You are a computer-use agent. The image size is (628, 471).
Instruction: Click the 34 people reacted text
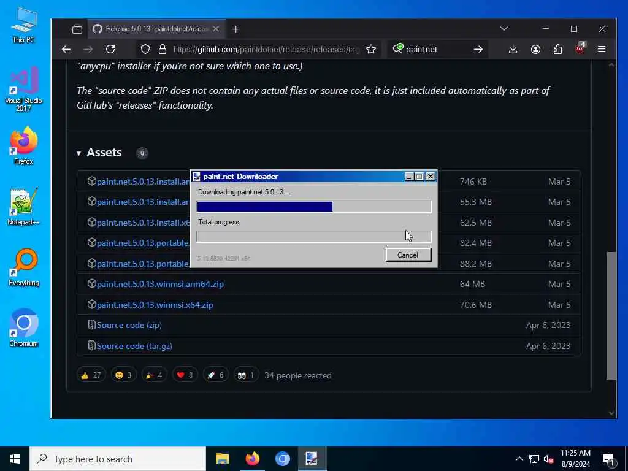[x=298, y=375]
